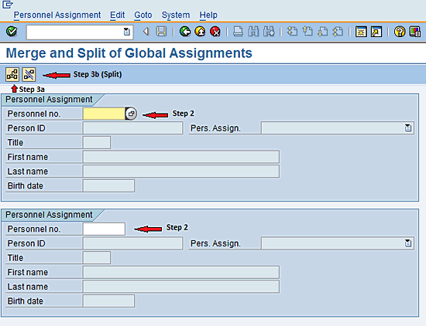Image resolution: width=426 pixels, height=326 pixels.
Task: Click the Create new session icon
Action: (x=361, y=32)
